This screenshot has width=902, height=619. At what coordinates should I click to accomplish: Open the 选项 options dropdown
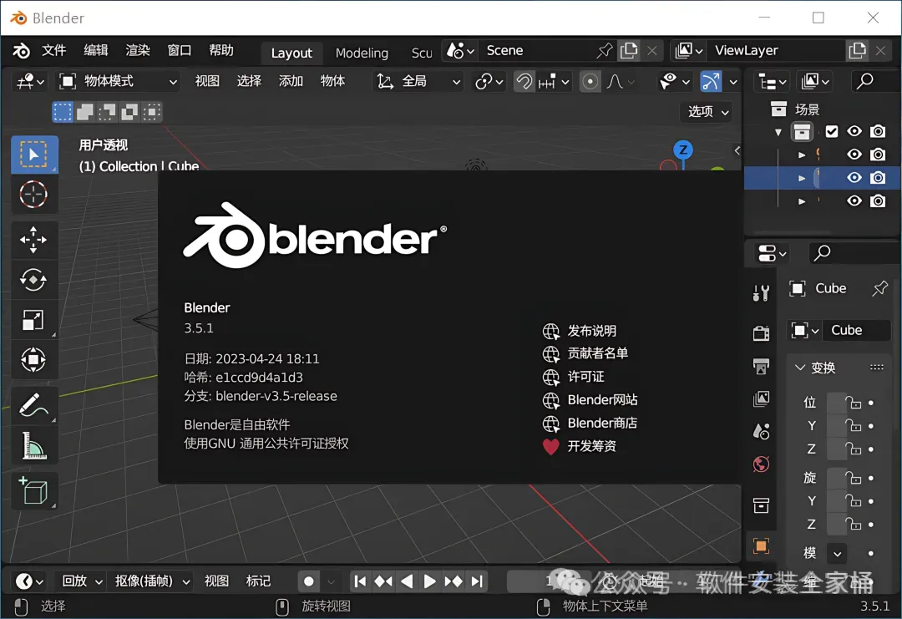(708, 112)
